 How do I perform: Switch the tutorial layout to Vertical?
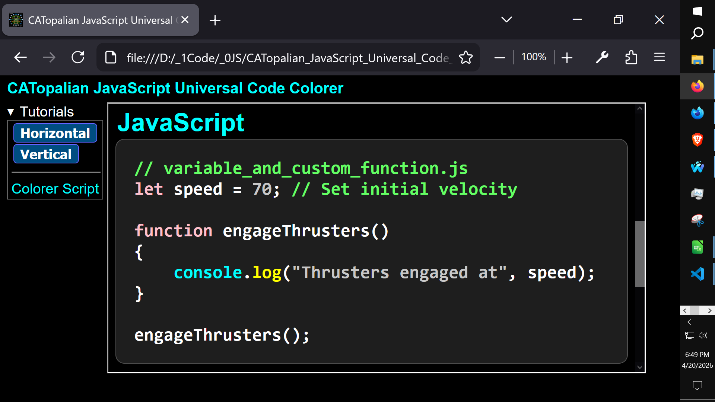coord(46,154)
